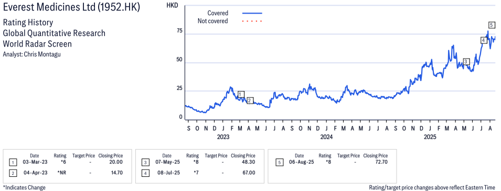Click the *Indicates Change footnote
501x191 pixels.
click(24, 187)
